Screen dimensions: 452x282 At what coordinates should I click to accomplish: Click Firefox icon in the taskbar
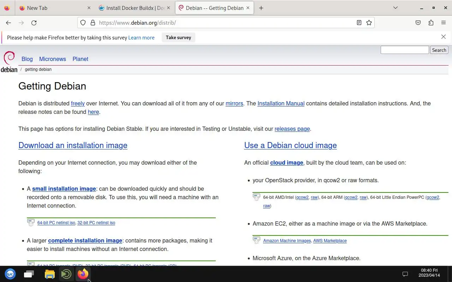[x=83, y=274]
